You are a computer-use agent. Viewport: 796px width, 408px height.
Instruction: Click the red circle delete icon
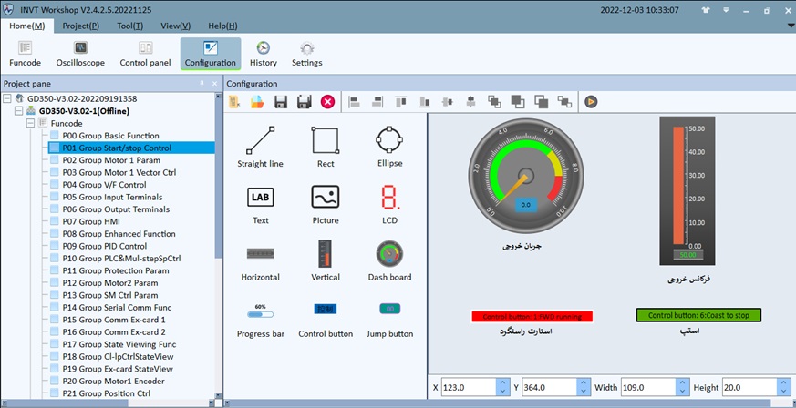click(327, 102)
